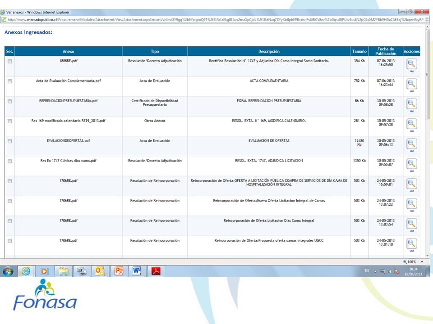Select checkbox for 1706RE.pdf 13:07:22 row
This screenshot has height=324, width=433.
pos(9,201)
